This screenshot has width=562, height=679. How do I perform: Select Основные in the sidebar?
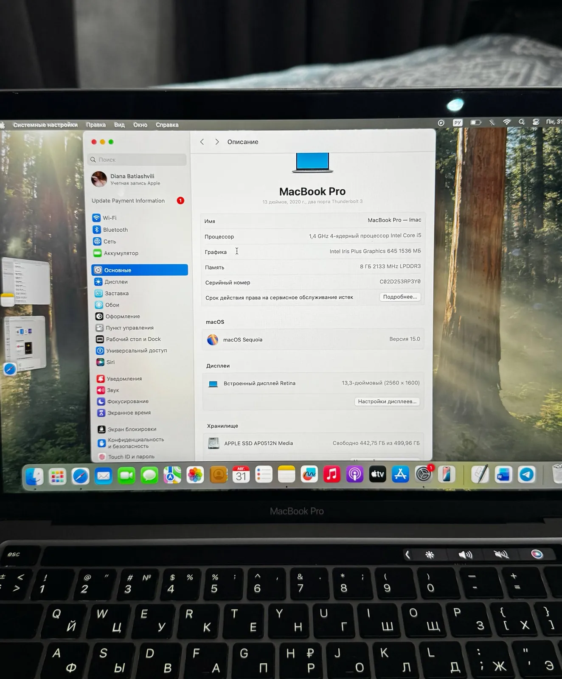(140, 270)
